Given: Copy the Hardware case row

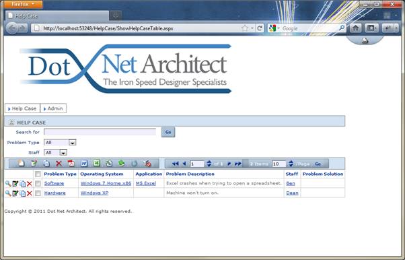Looking at the screenshot, I should [x=22, y=193].
